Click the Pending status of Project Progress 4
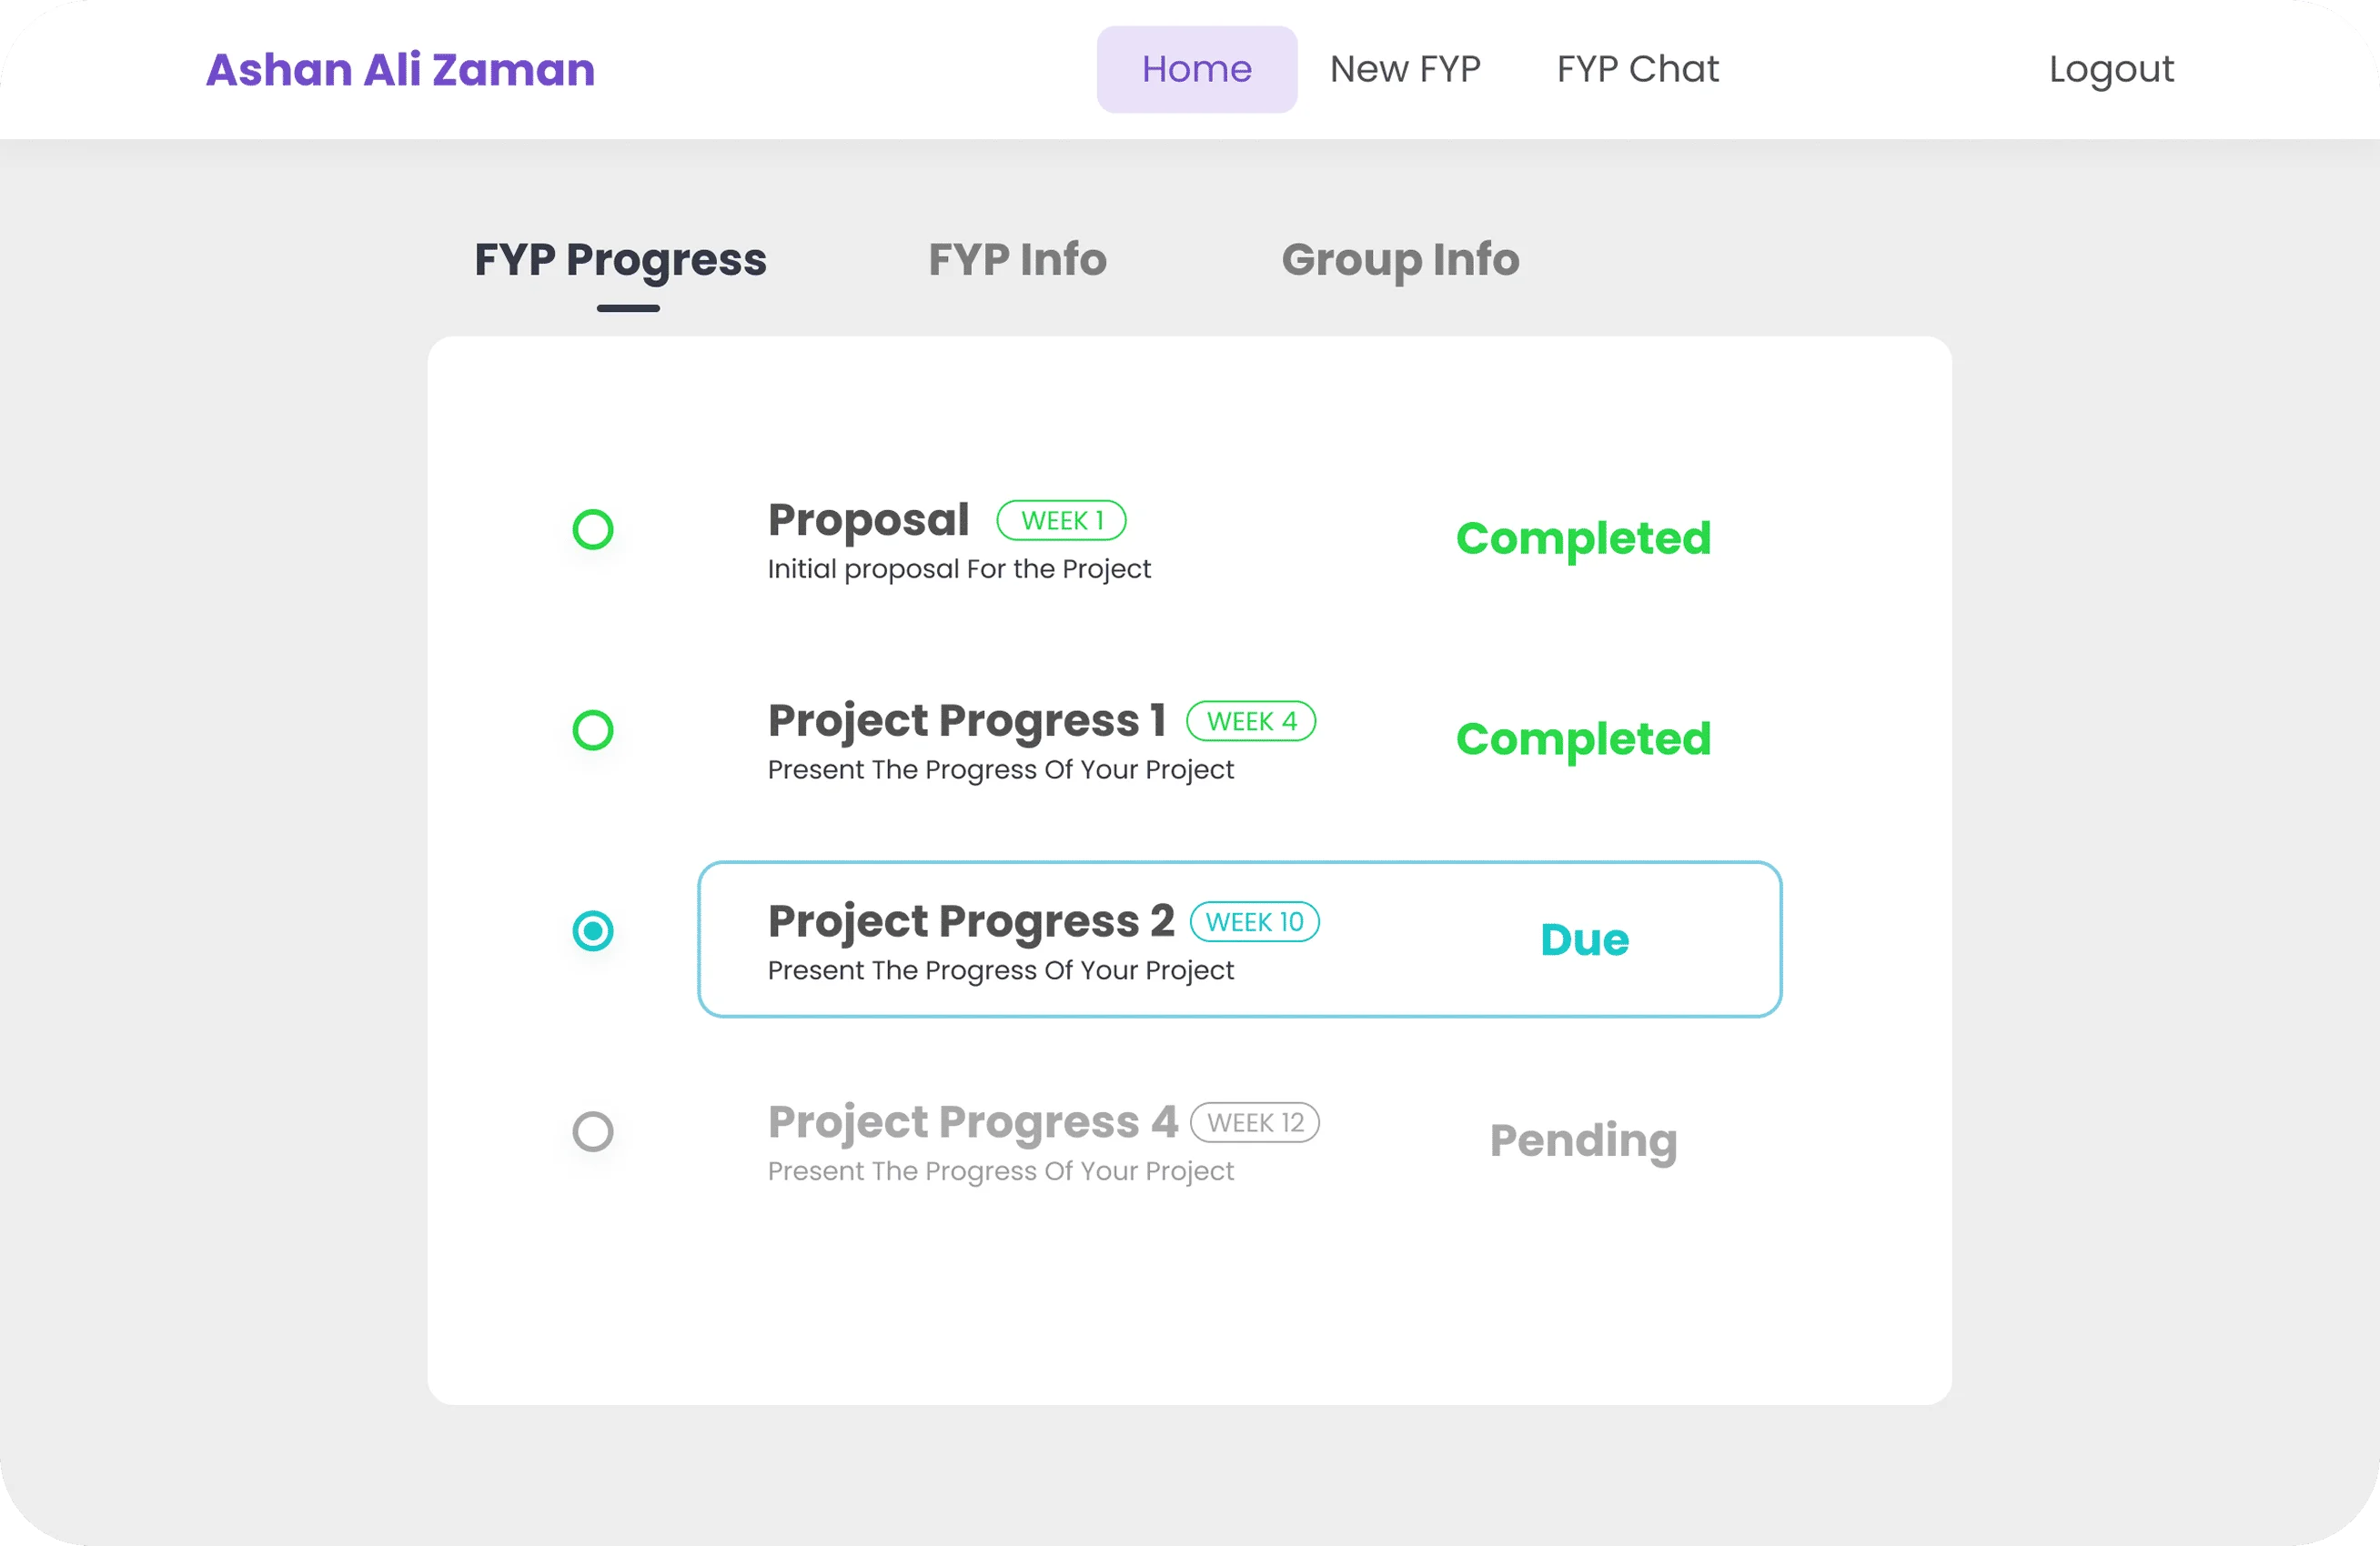 point(1582,1140)
